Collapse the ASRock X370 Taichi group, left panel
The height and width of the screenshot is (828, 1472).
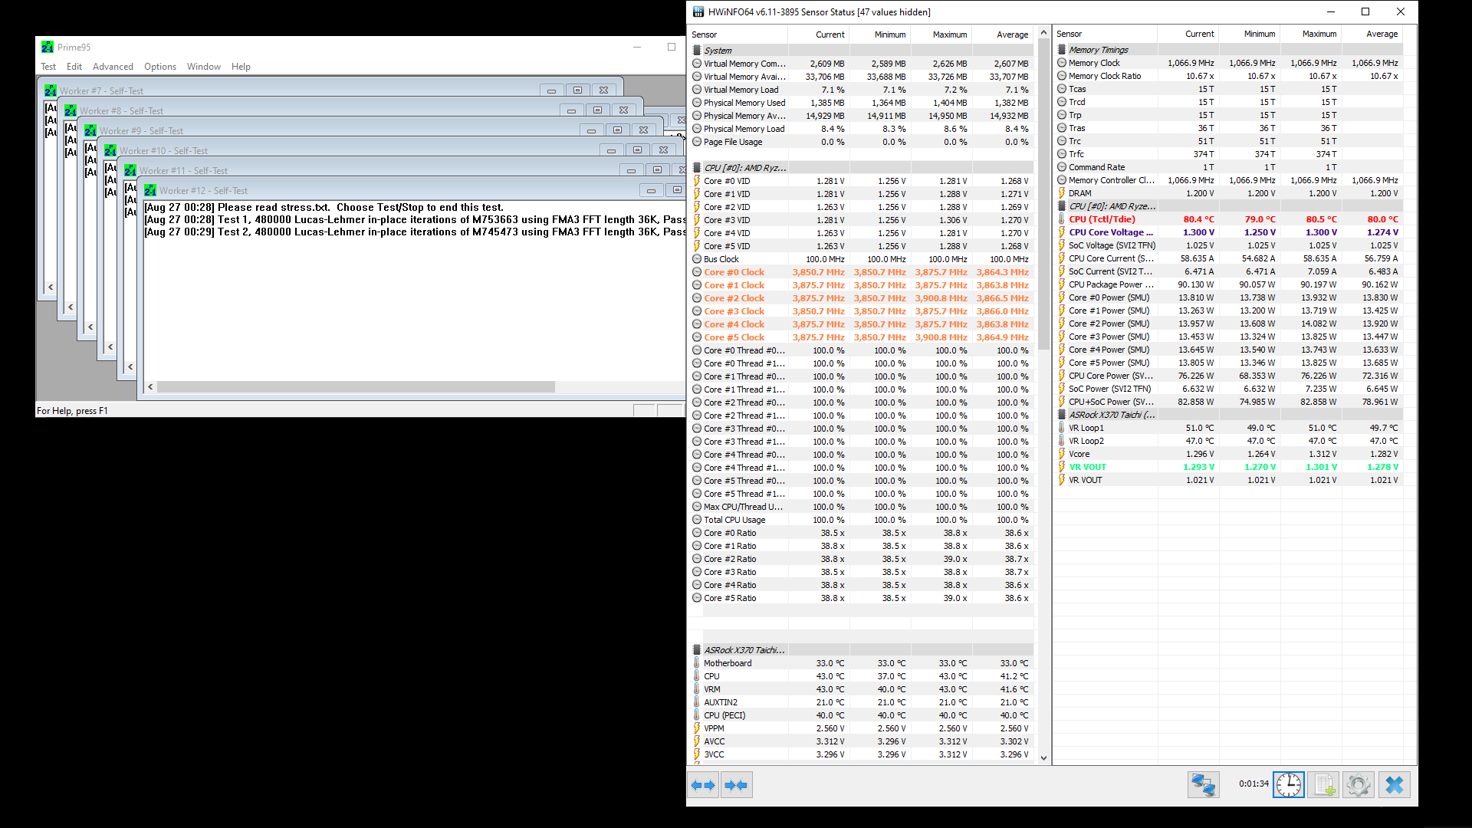point(744,650)
